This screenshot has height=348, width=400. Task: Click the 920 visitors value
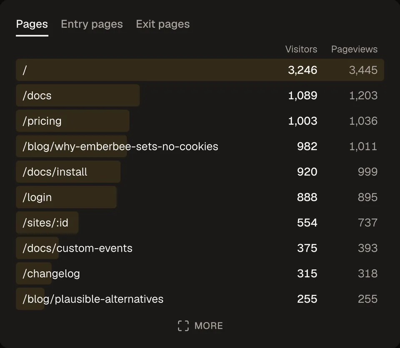[307, 171]
